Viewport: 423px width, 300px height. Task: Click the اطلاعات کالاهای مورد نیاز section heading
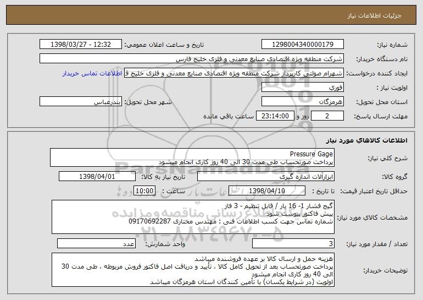(x=366, y=140)
